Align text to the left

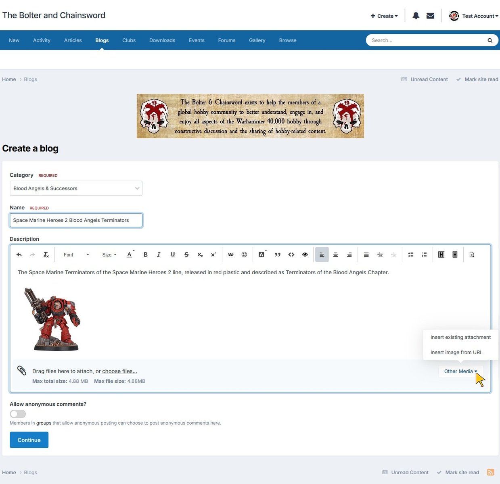[x=322, y=255]
